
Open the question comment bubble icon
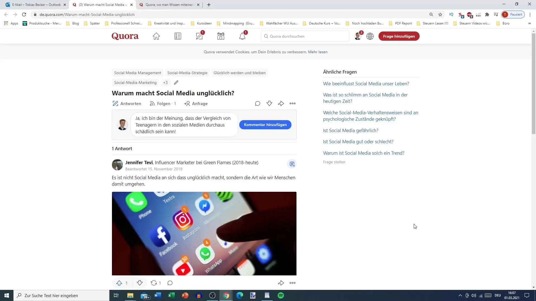[x=258, y=103]
